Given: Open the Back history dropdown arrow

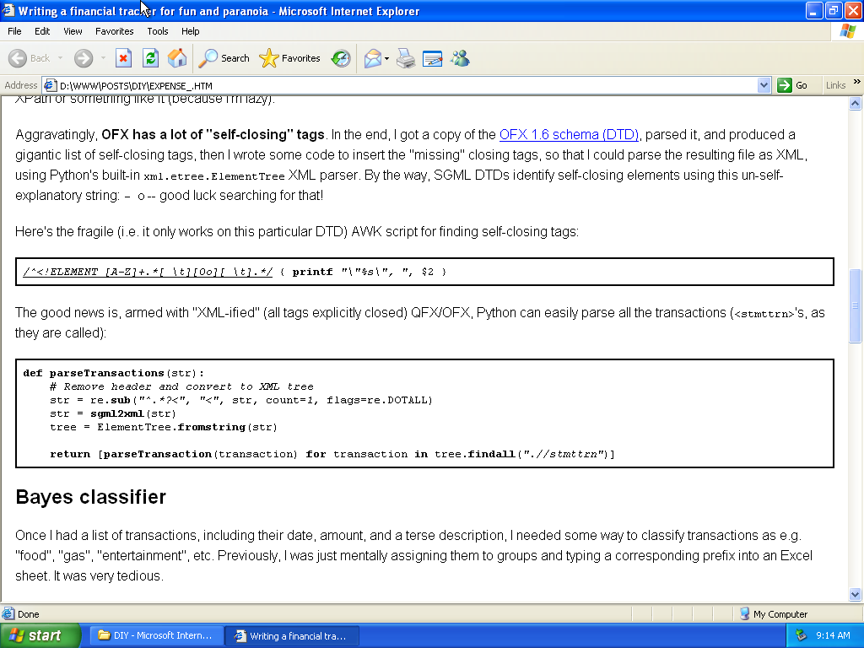Looking at the screenshot, I should 60,58.
